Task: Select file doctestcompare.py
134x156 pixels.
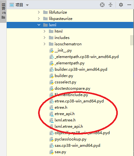Action: click(x=72, y=88)
